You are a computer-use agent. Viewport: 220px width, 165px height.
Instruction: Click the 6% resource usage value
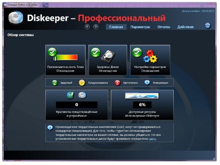142,104
